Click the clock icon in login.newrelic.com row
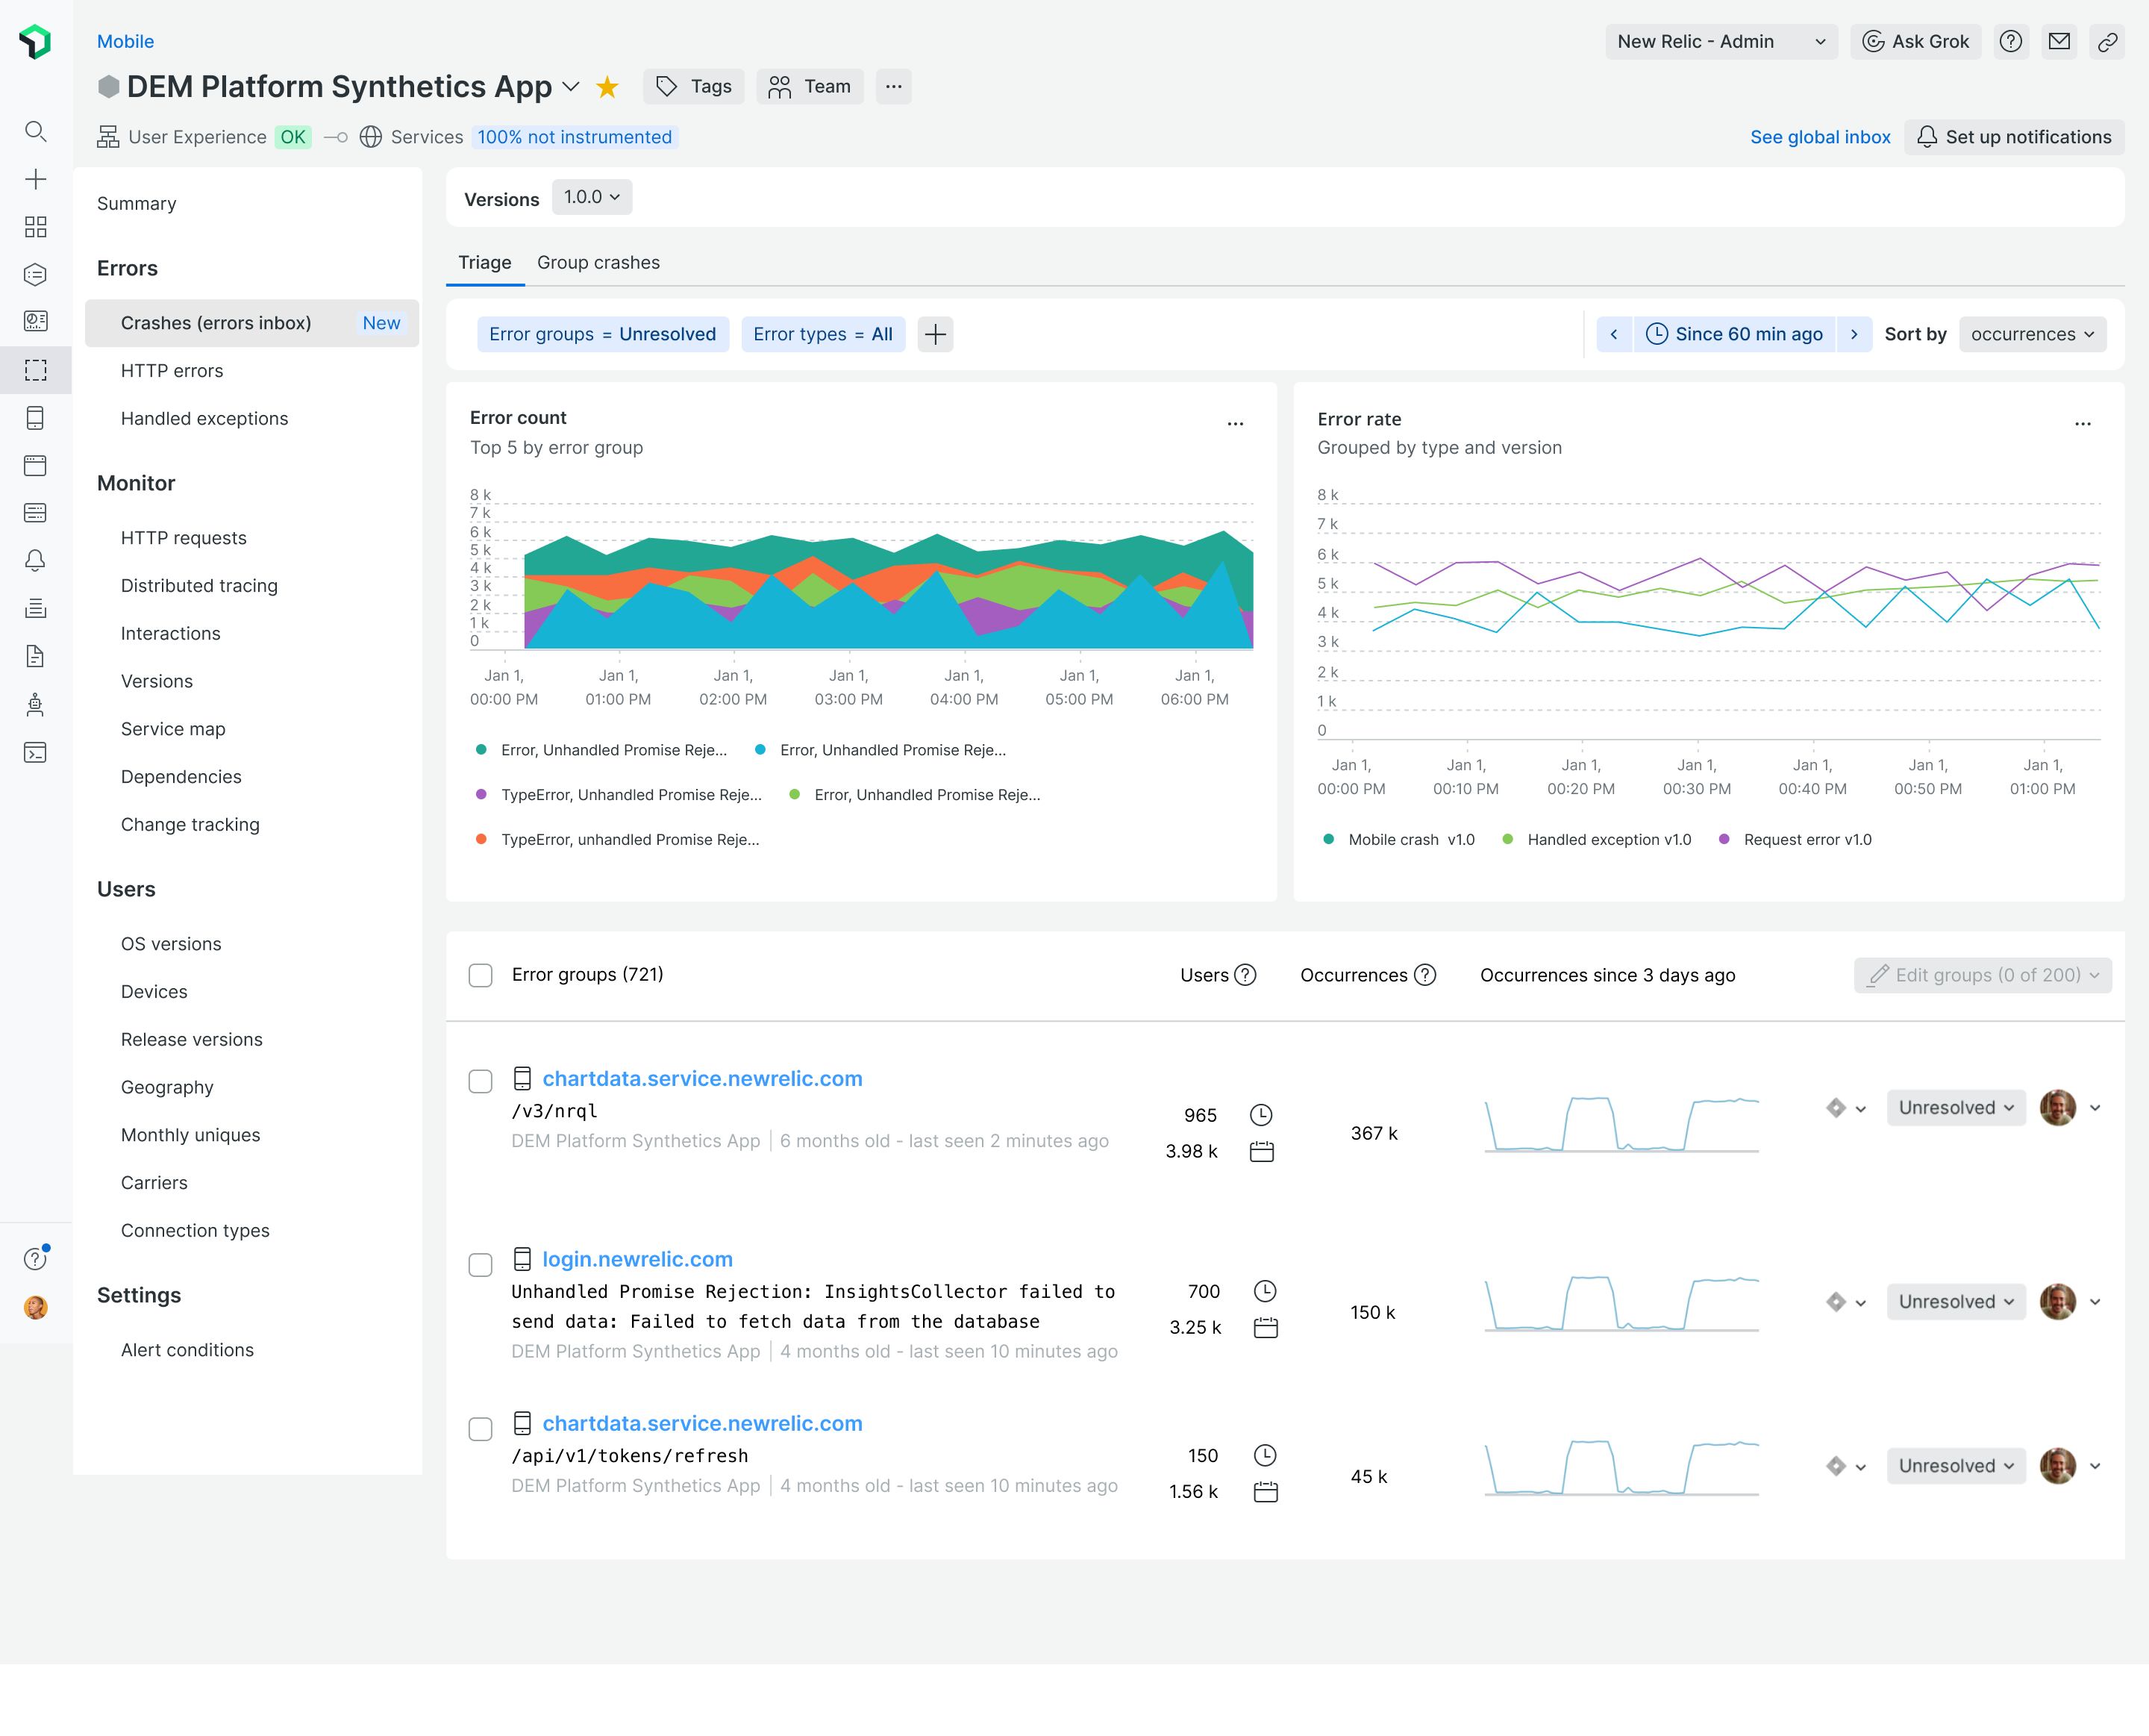The image size is (2149, 1736). click(1266, 1291)
